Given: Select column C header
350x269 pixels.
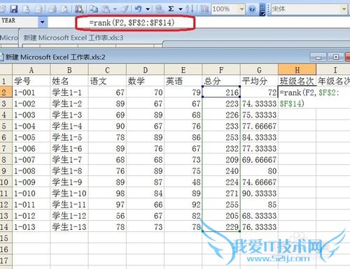Looking at the screenshot, I should point(107,70).
